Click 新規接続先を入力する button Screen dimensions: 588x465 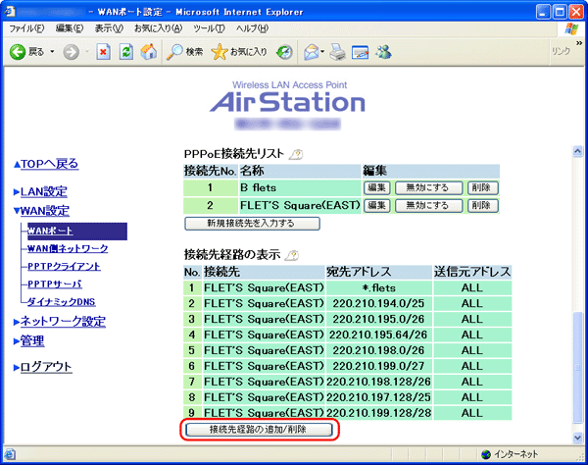(x=252, y=224)
